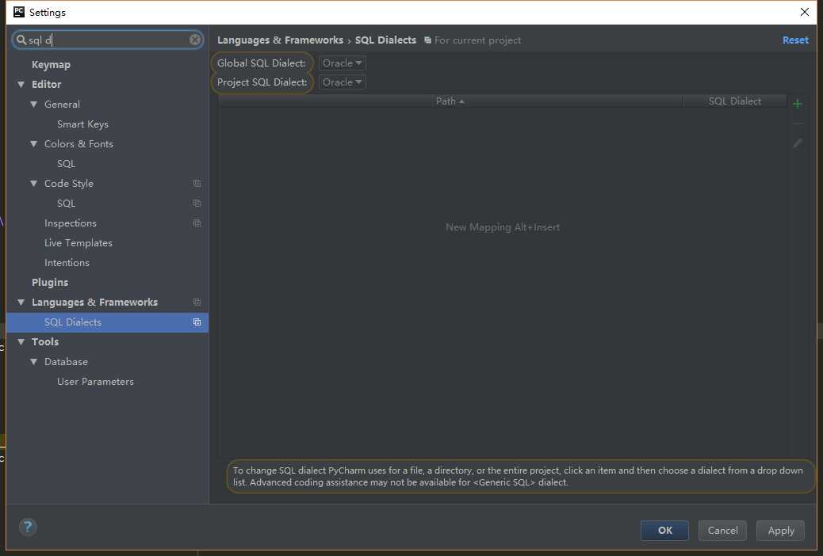This screenshot has height=556, width=823.
Task: Click the search magnifier icon
Action: (21, 40)
